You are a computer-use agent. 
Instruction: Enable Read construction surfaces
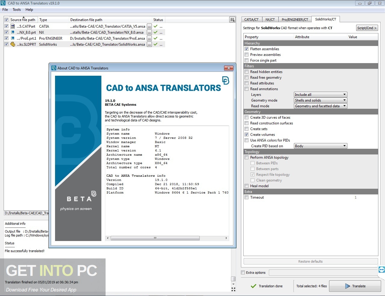pyautogui.click(x=247, y=123)
